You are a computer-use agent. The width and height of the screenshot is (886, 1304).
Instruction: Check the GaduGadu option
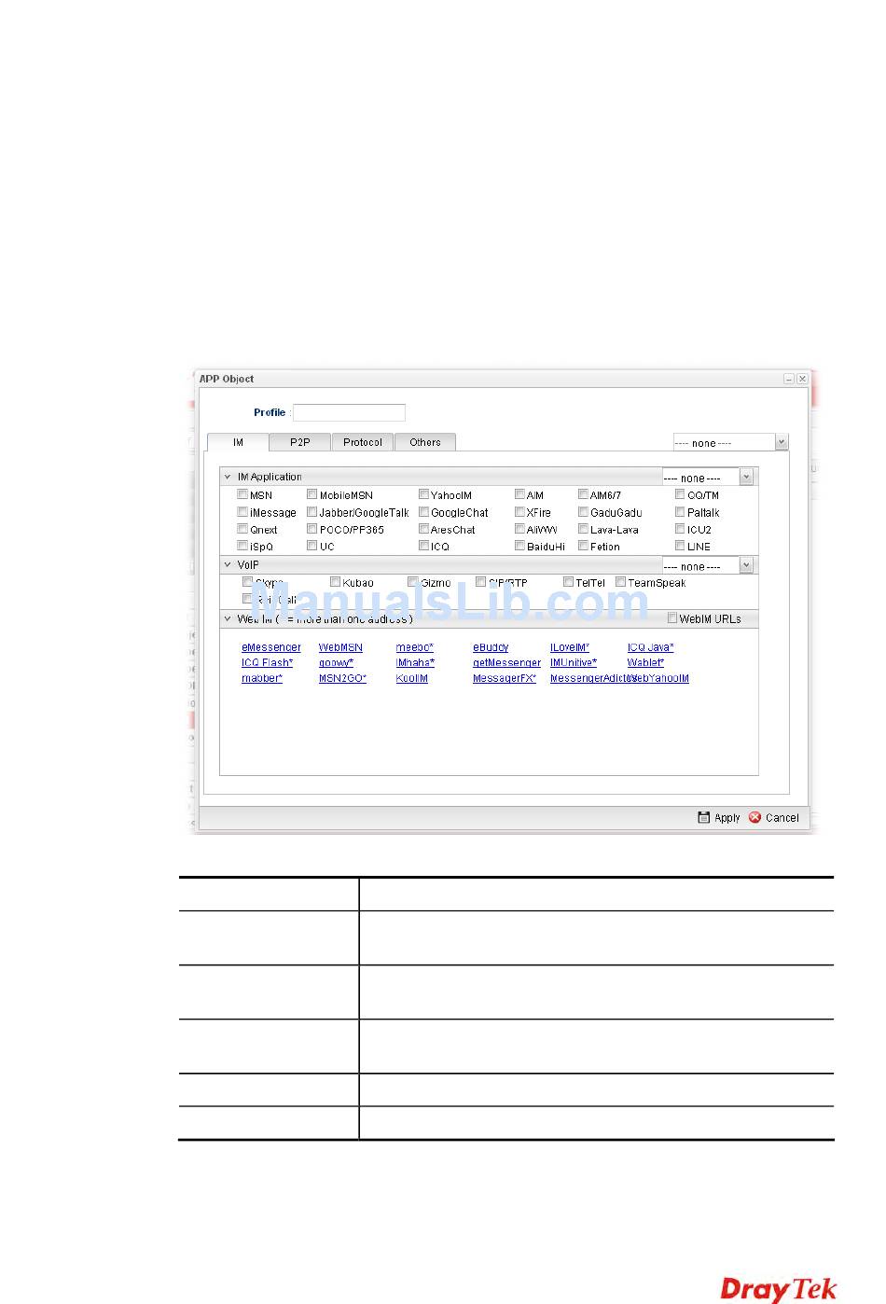[x=583, y=512]
